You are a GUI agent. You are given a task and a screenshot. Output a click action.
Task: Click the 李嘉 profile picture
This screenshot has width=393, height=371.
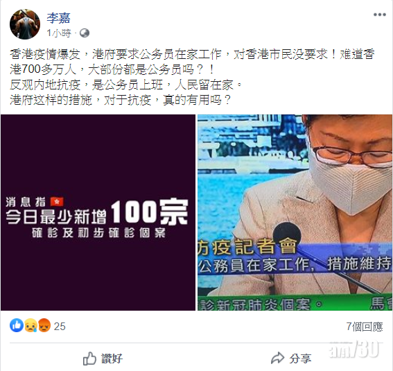click(25, 24)
